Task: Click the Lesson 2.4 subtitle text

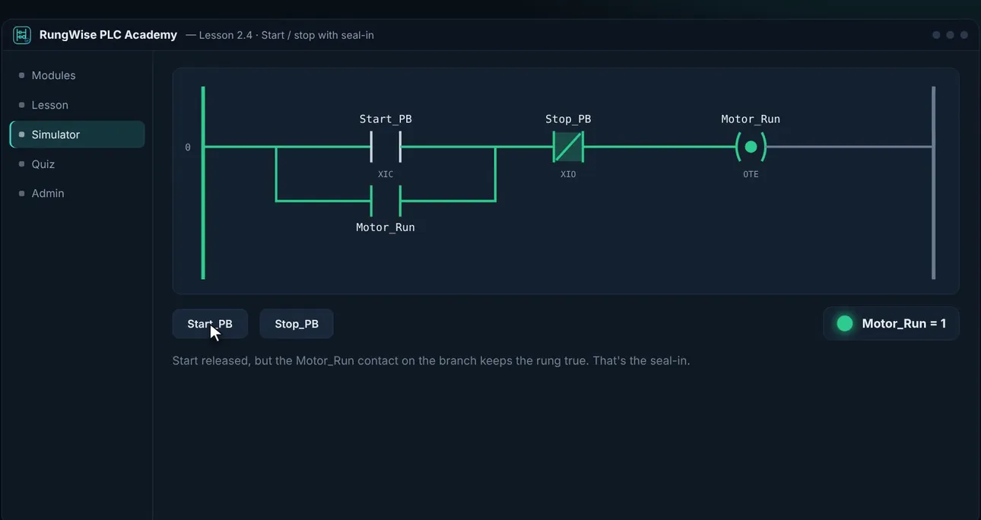Action: [280, 35]
